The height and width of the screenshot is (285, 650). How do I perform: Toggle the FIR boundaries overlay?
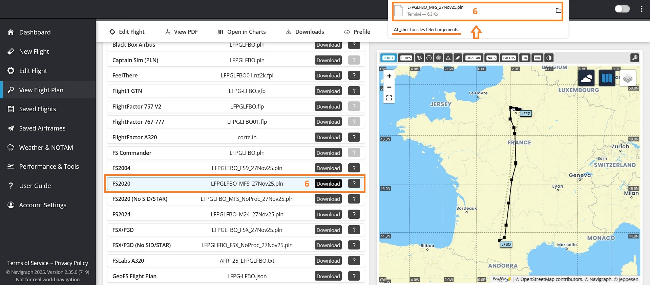pos(525,58)
